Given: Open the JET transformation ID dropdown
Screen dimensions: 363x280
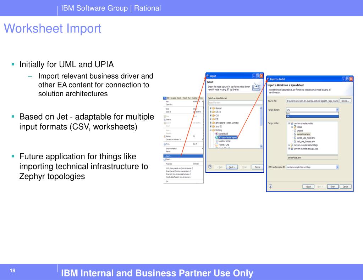Looking at the screenshot, I should (337, 167).
